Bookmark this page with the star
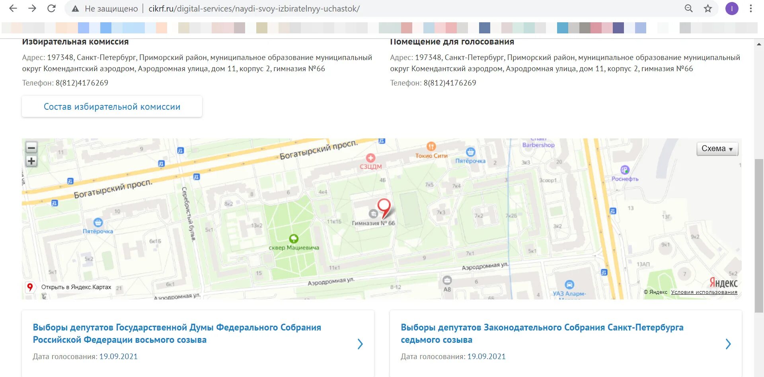764x377 pixels. click(x=708, y=8)
